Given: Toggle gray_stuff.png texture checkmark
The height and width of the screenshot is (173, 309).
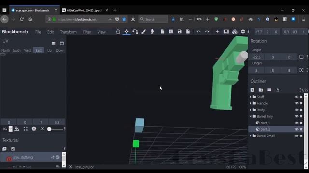Looking at the screenshot, I should [57, 157].
